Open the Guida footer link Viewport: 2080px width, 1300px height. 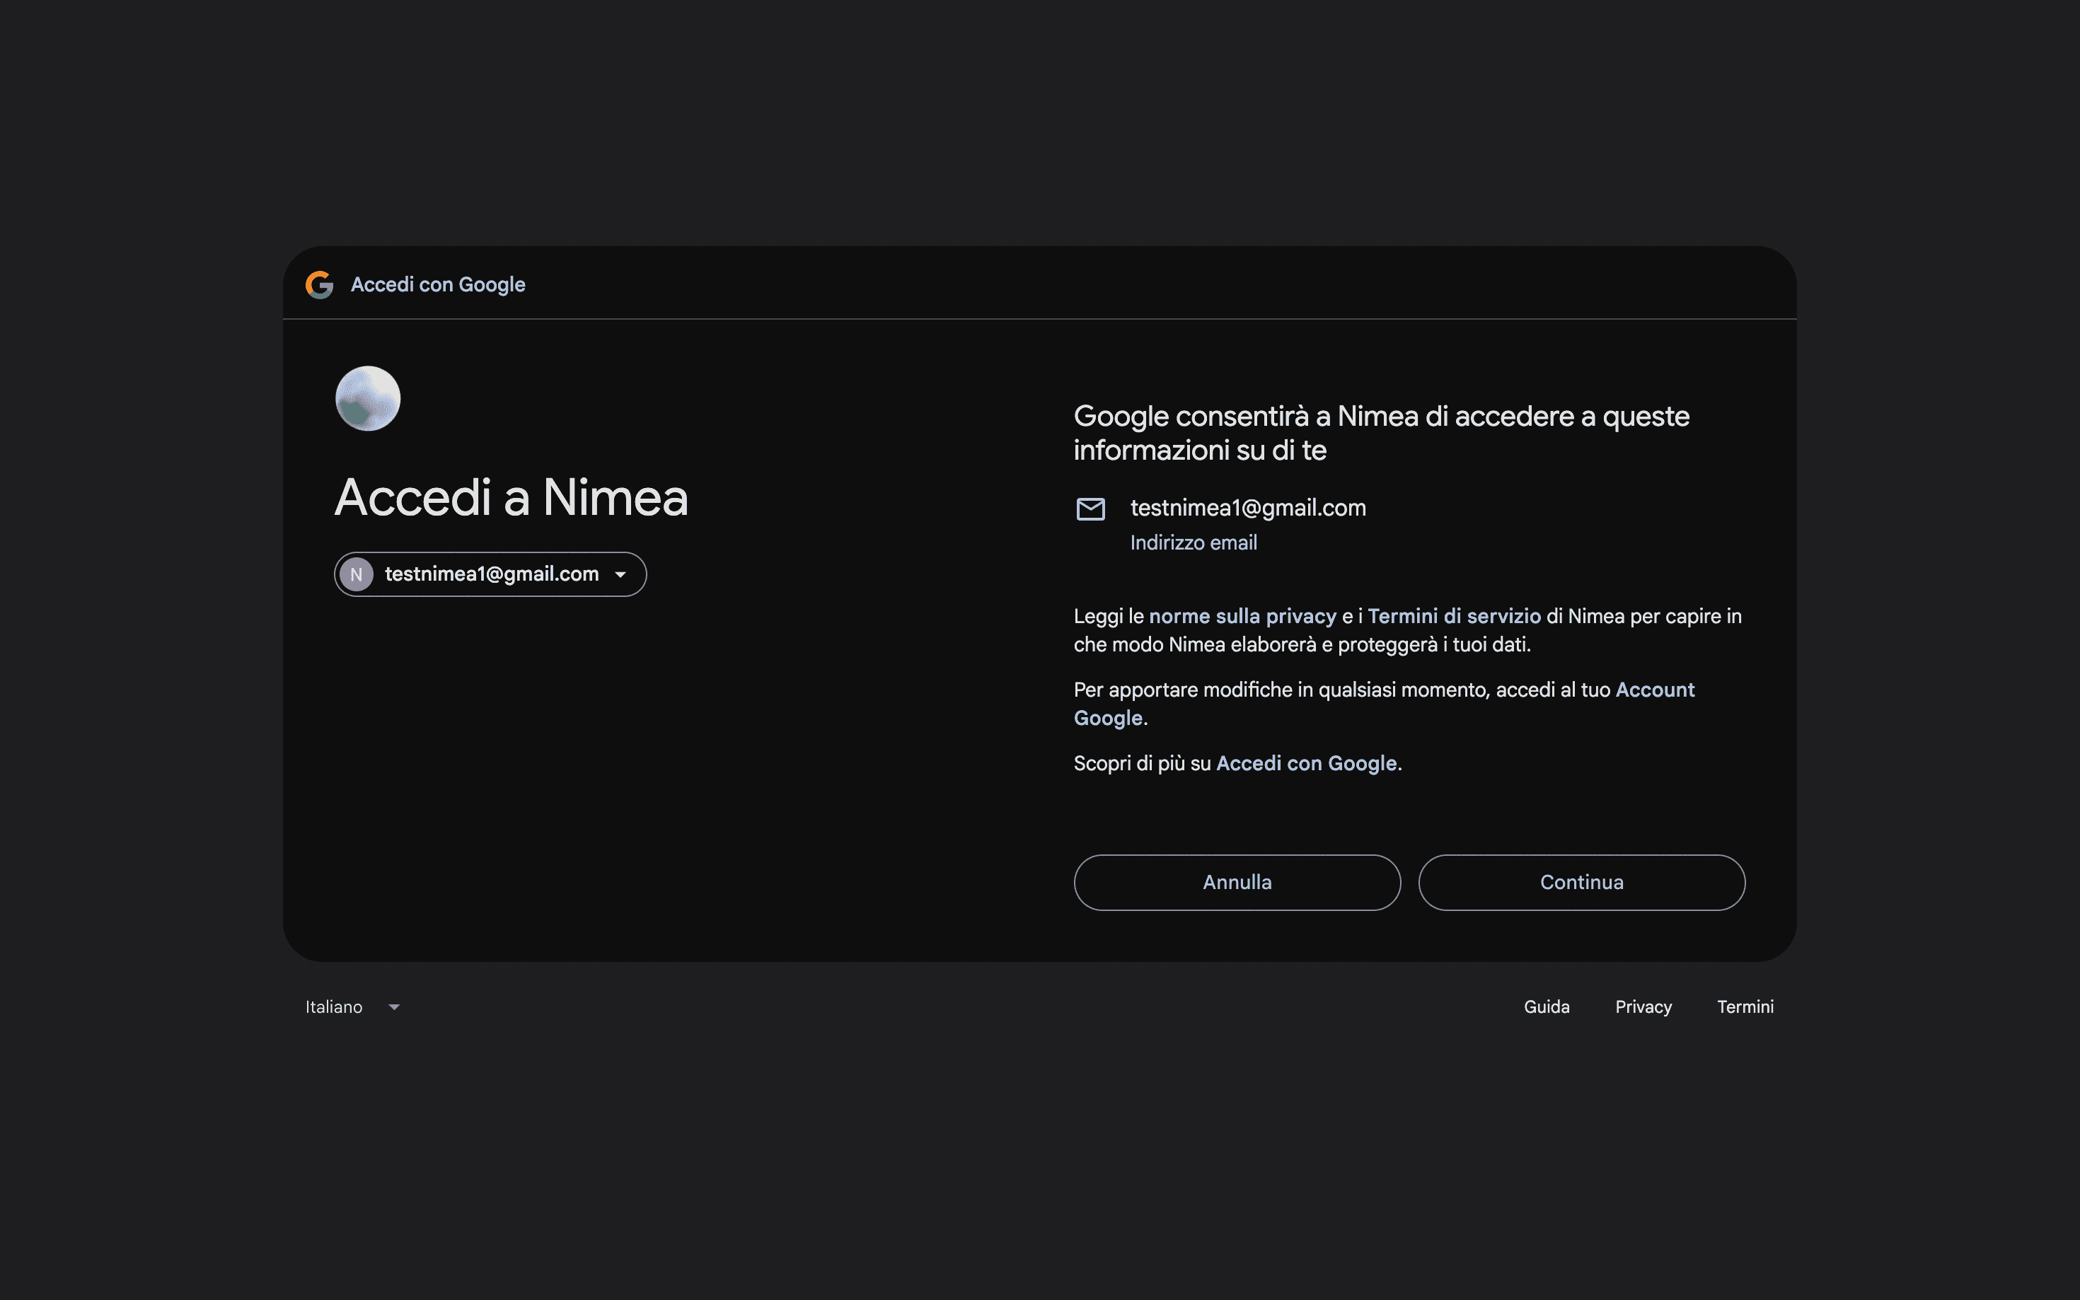1546,1006
